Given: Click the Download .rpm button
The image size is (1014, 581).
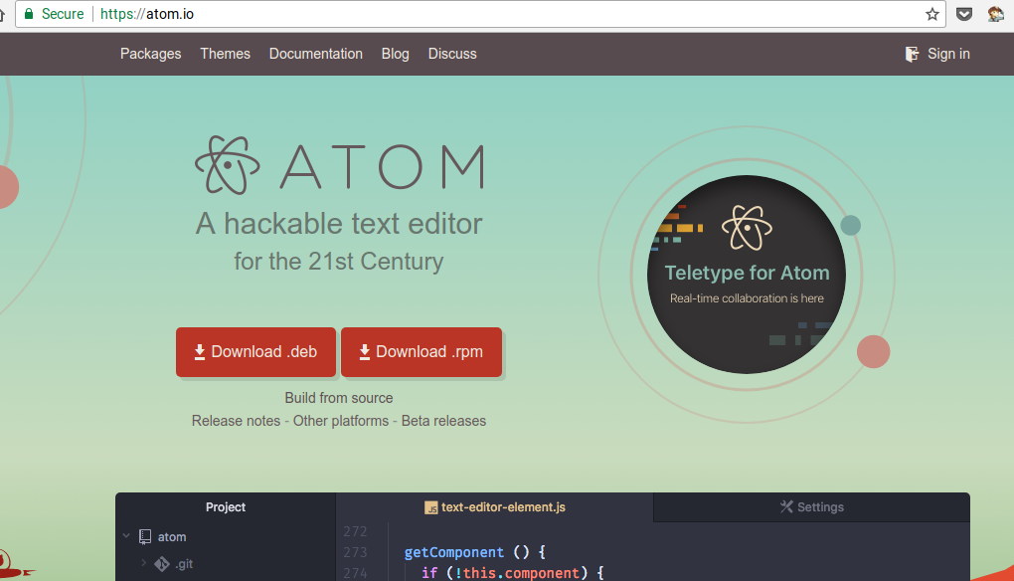Looking at the screenshot, I should (x=421, y=351).
